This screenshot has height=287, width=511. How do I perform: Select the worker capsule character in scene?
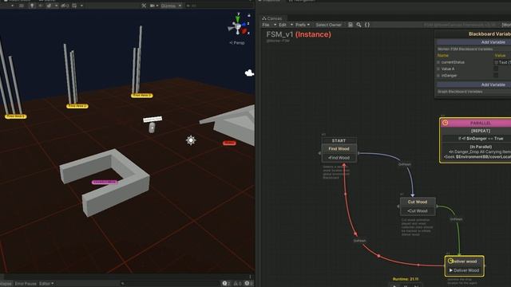152,128
